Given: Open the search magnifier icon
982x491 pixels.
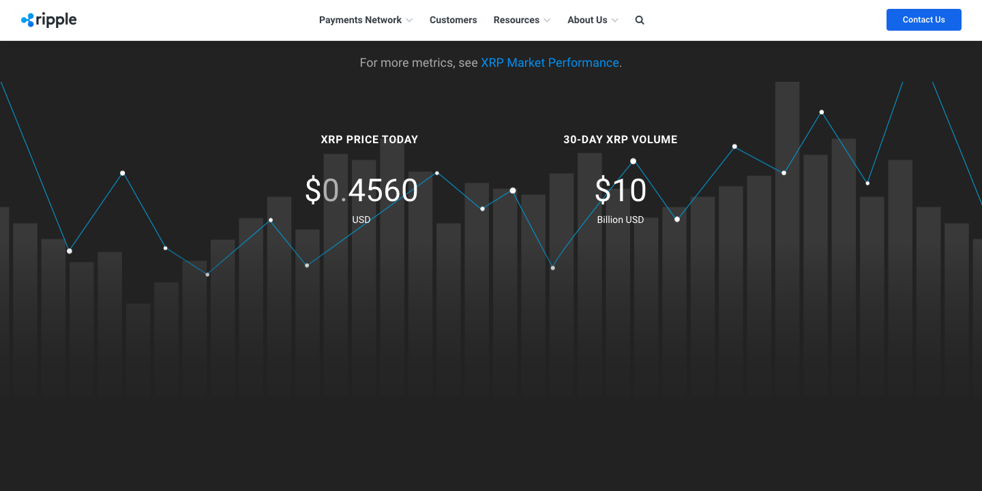Looking at the screenshot, I should click(x=640, y=20).
